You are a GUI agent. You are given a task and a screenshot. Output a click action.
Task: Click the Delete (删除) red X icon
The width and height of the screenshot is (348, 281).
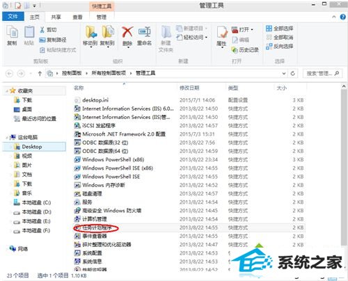click(x=127, y=32)
